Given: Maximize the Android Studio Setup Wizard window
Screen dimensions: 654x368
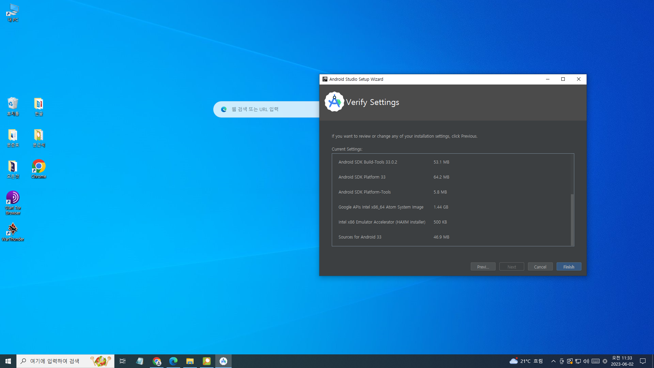Looking at the screenshot, I should [563, 79].
